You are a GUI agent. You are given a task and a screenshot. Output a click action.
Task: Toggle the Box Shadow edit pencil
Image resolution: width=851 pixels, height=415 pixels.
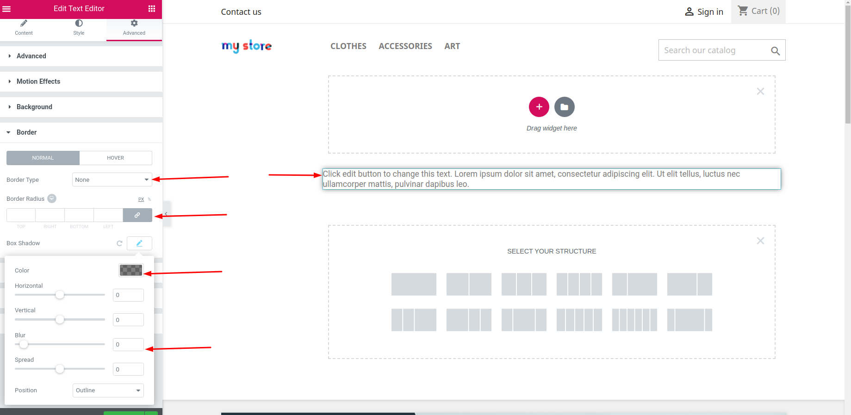coord(139,243)
